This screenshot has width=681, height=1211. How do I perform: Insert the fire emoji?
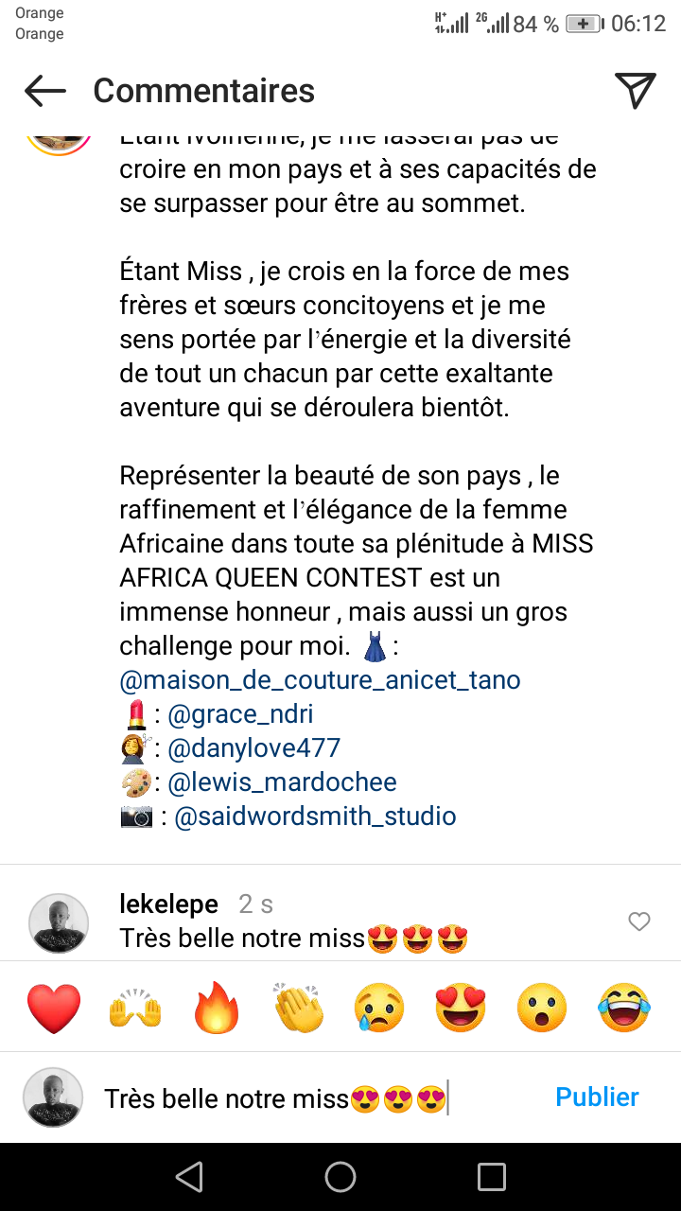pos(217,1009)
